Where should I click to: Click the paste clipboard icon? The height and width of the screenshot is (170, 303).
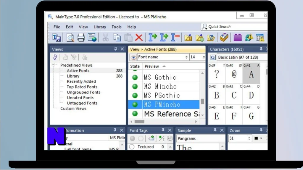[128, 37]
